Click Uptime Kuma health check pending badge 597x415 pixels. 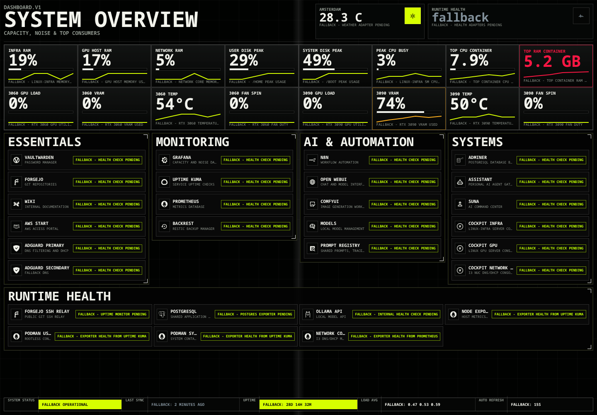click(x=255, y=182)
